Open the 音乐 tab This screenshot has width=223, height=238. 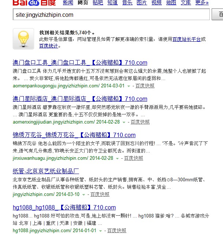[127, 3]
